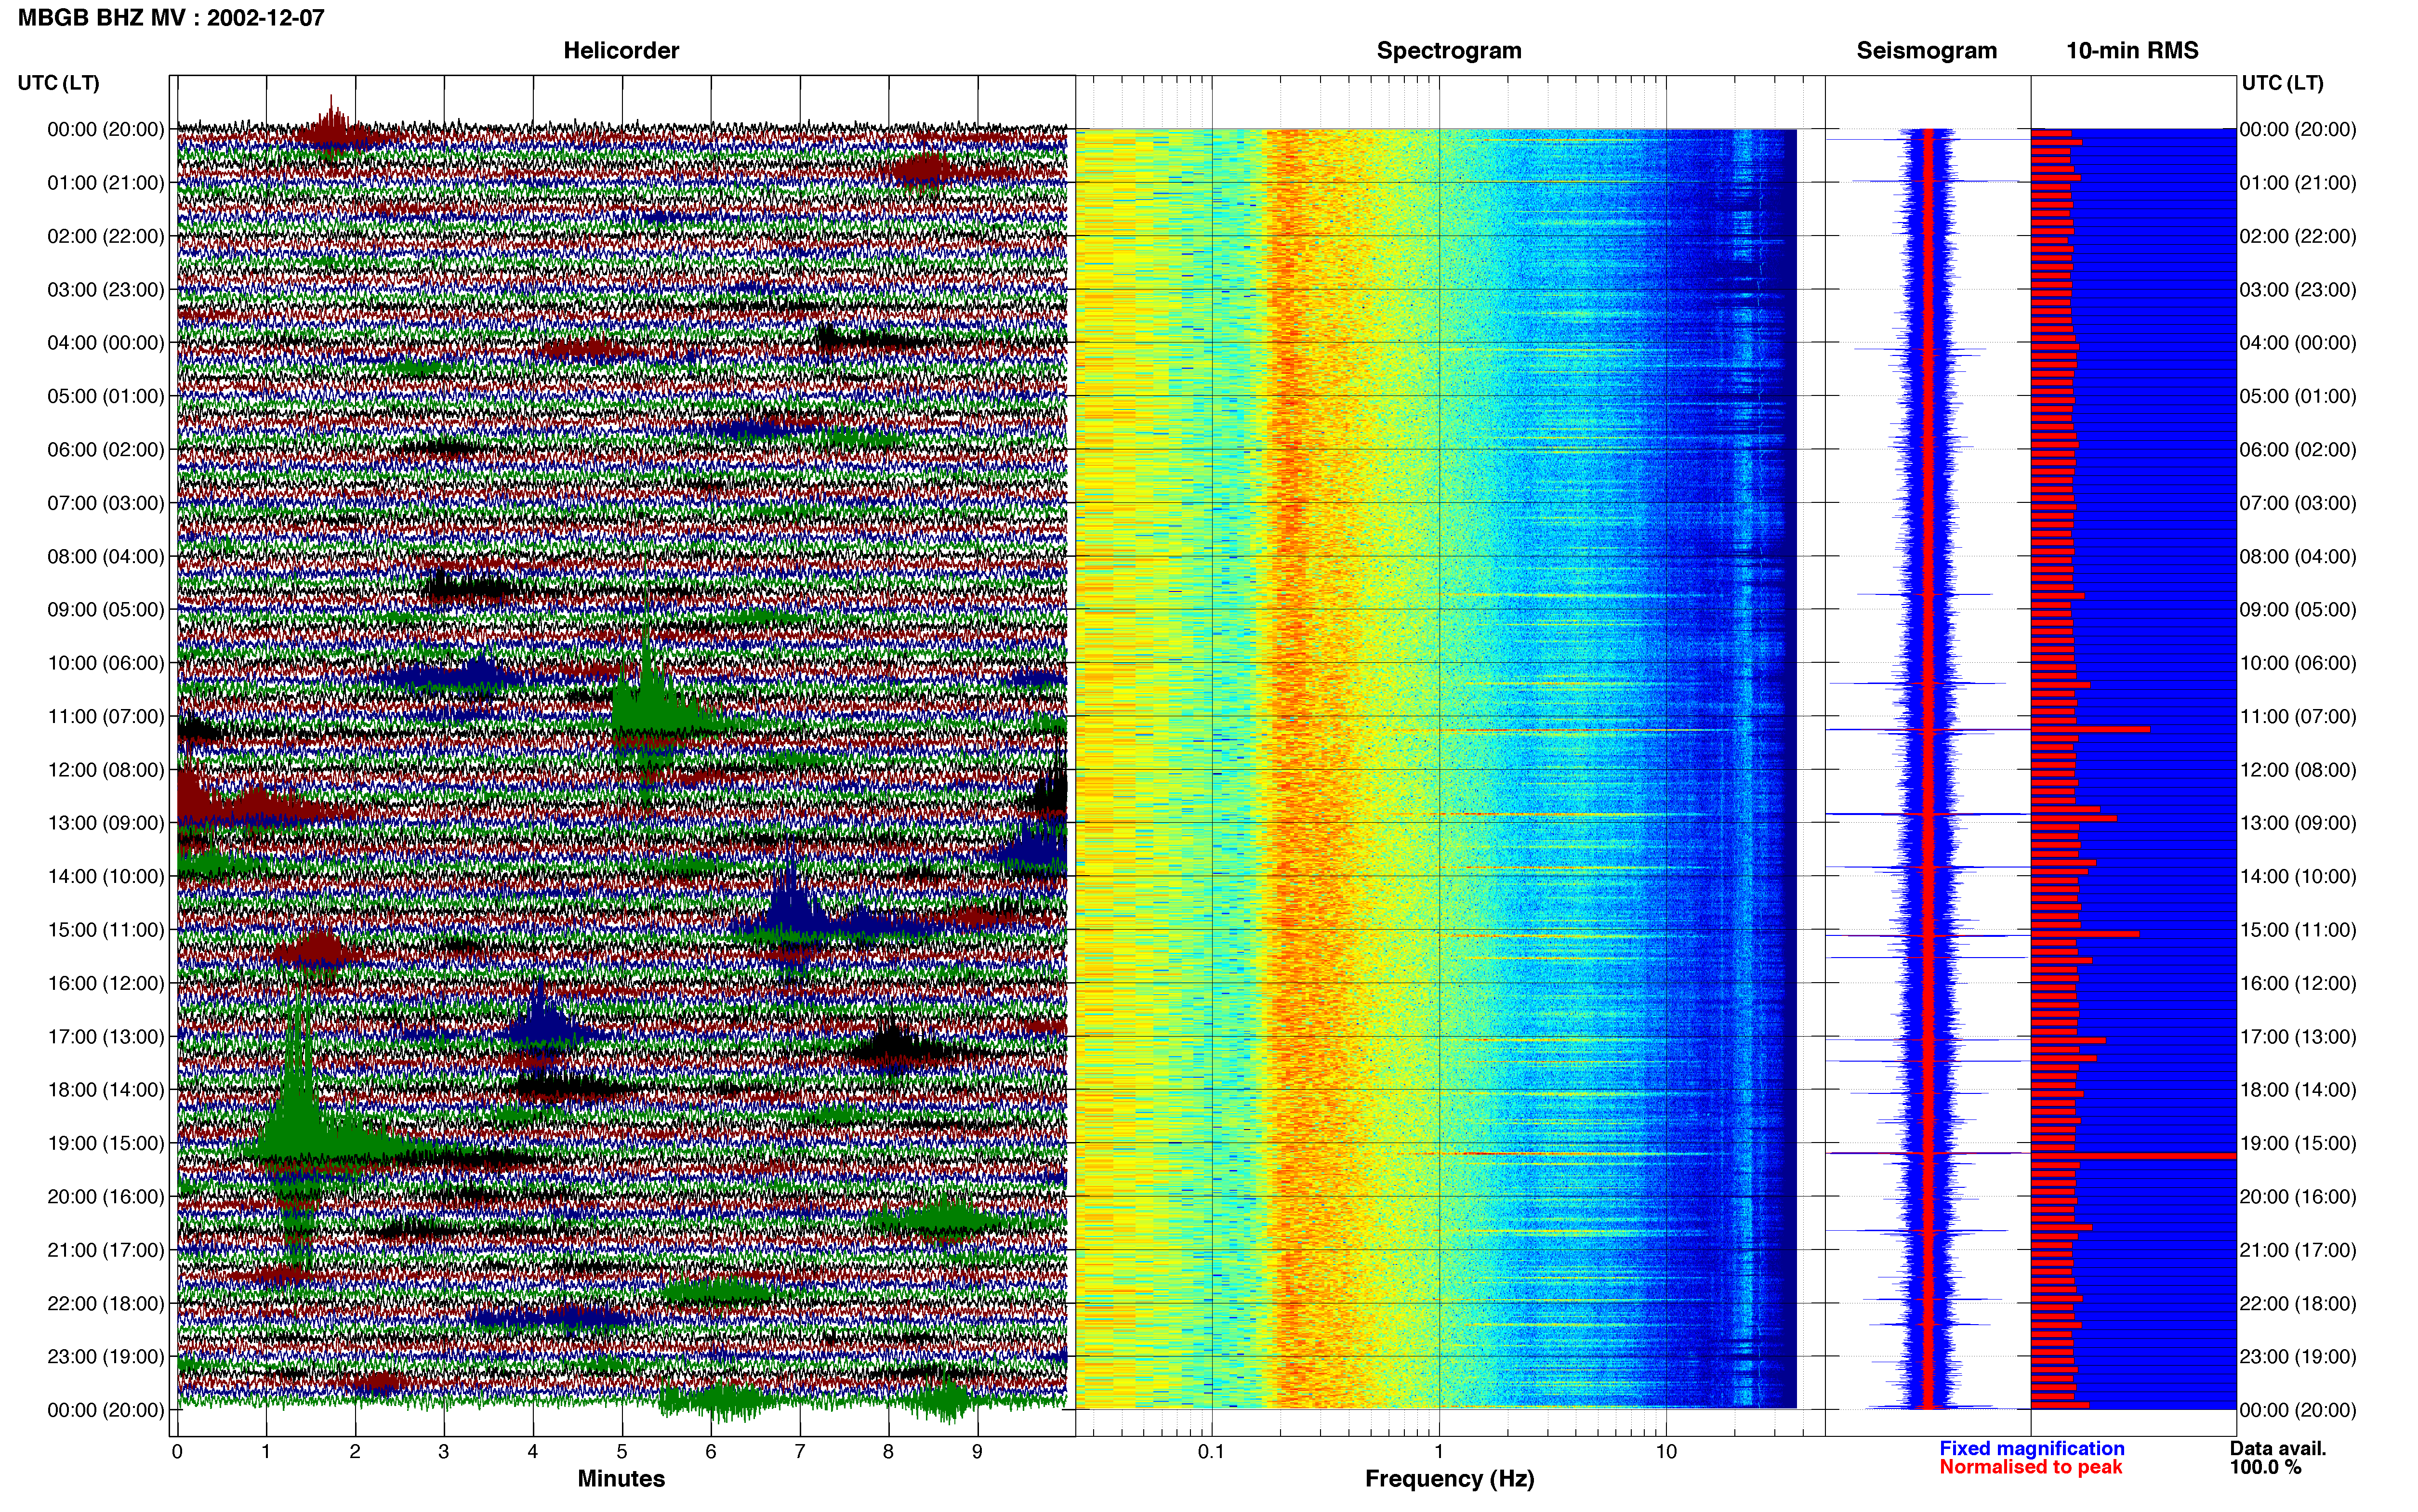The width and height of the screenshot is (2418, 1512).
Task: Select left axis label 12:00 (08:00)
Action: [x=106, y=770]
